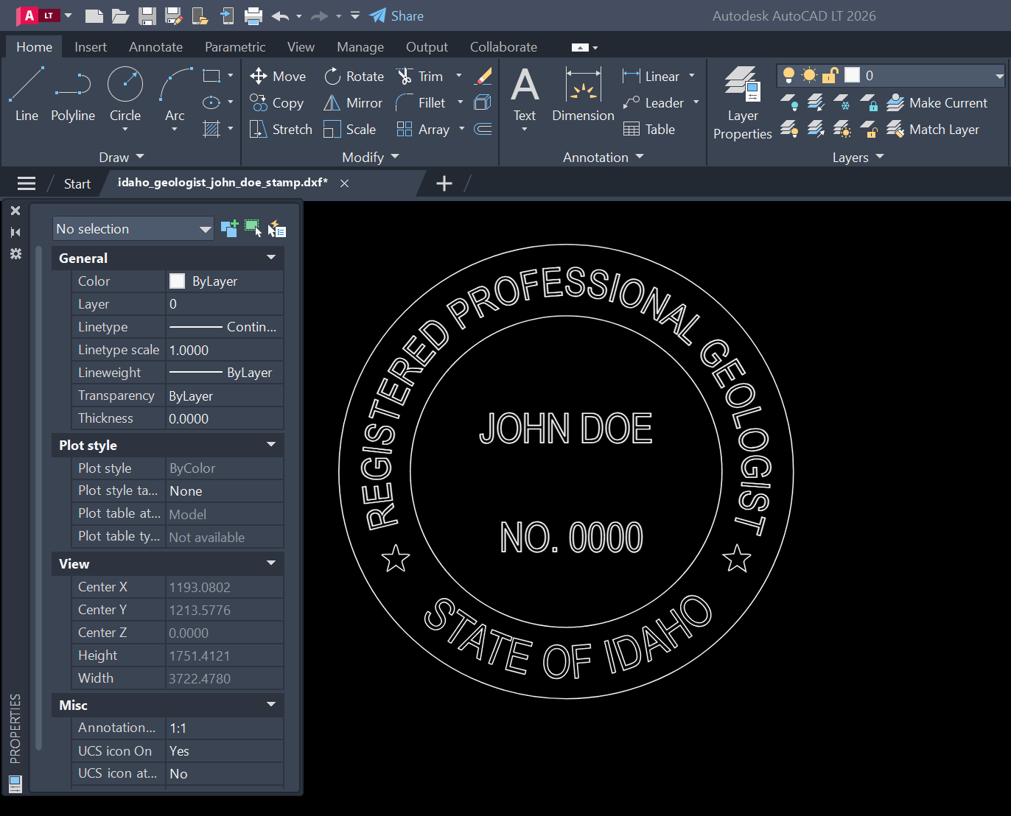Click the Layer Unlock tool icon
This screenshot has height=816, width=1011.
point(869,130)
